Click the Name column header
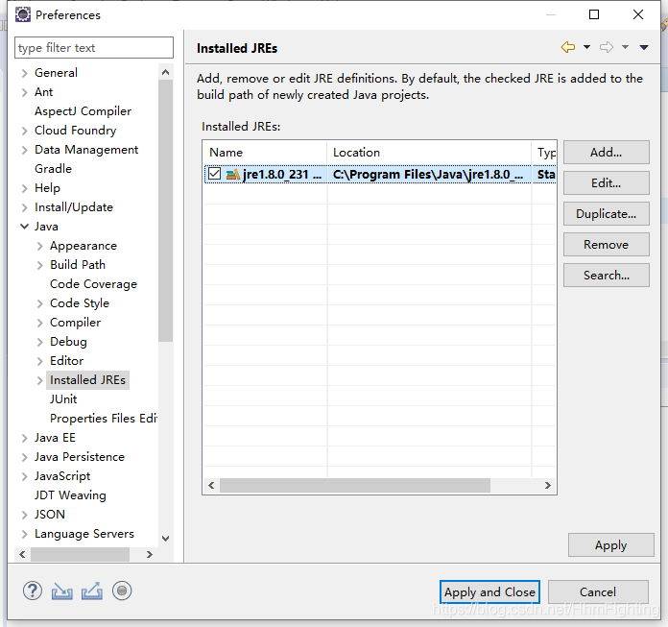The image size is (668, 627). coord(266,152)
